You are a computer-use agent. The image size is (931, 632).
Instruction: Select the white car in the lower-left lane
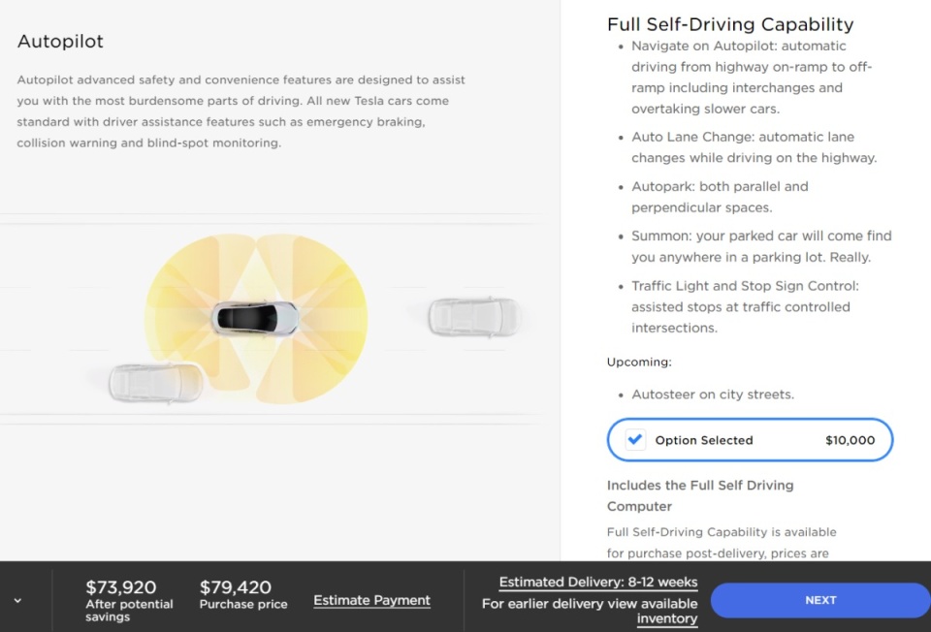[155, 382]
